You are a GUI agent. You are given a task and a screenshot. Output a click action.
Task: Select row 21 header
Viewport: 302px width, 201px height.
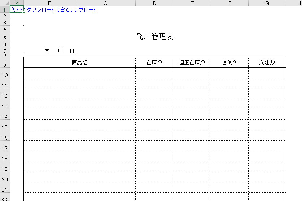coord(5,187)
